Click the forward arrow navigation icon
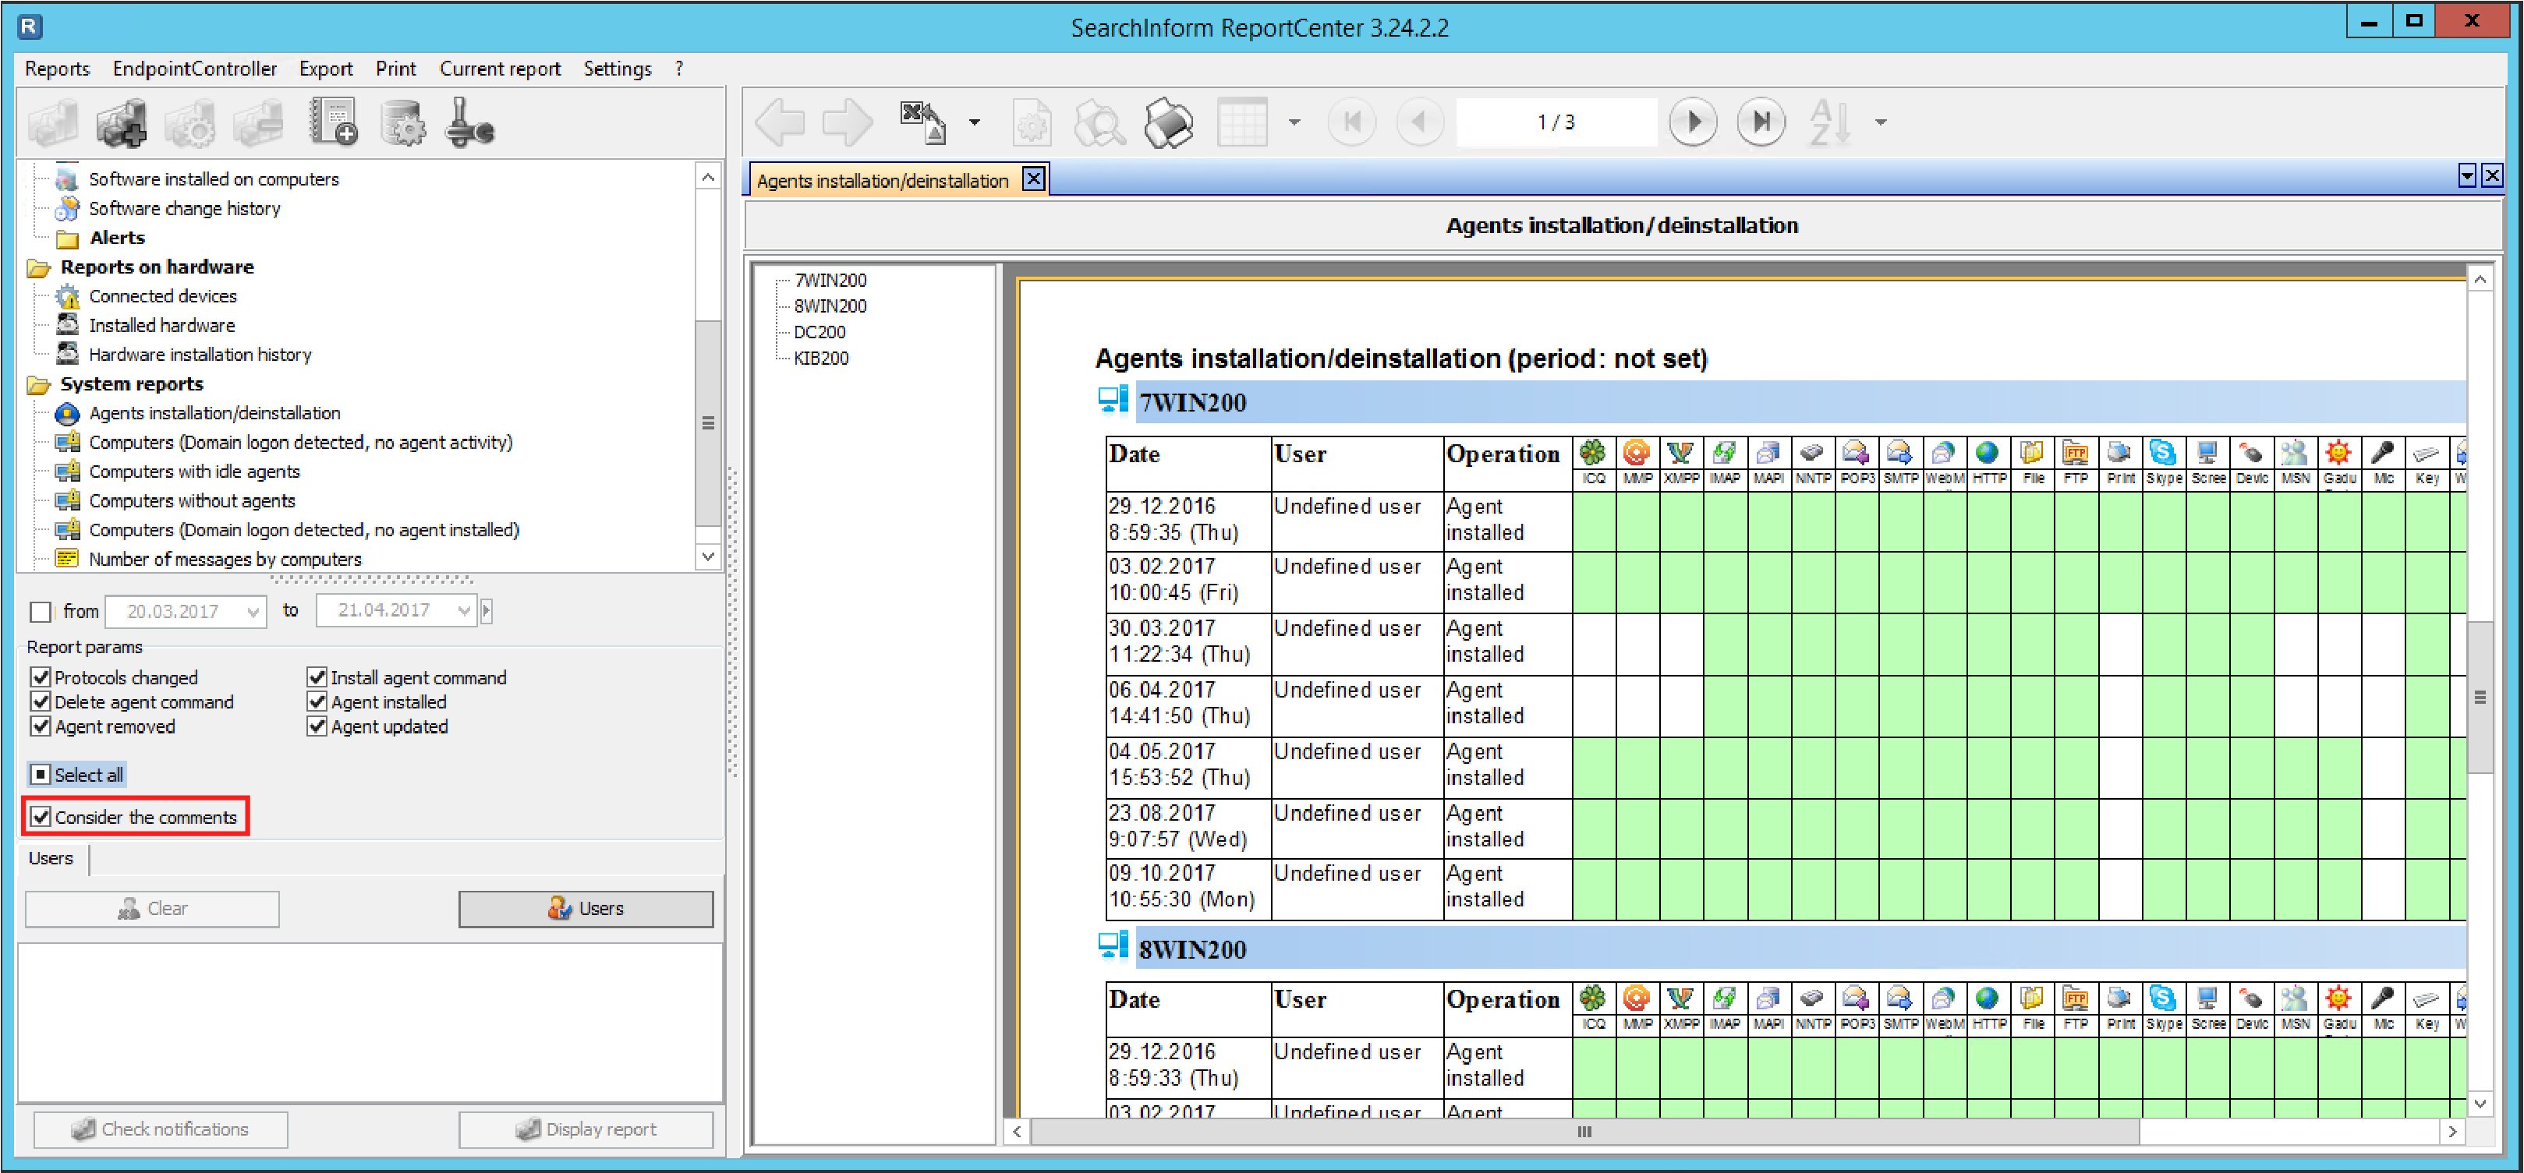 (x=848, y=122)
